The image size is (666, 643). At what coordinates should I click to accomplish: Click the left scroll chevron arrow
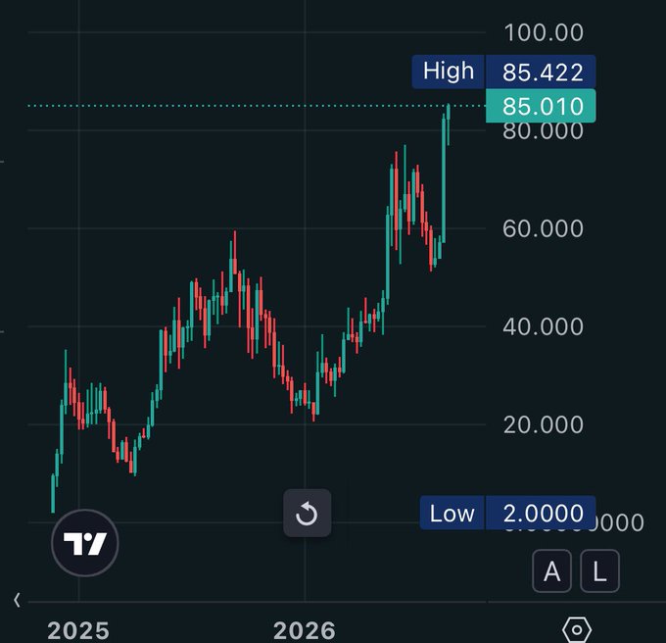[x=17, y=600]
